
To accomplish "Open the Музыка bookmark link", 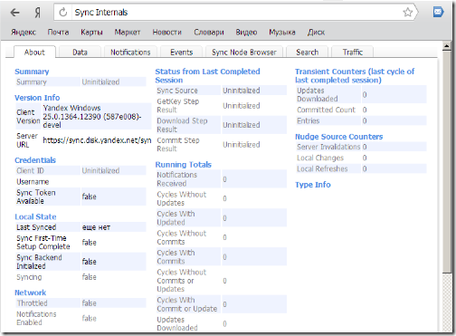I will tap(282, 32).
